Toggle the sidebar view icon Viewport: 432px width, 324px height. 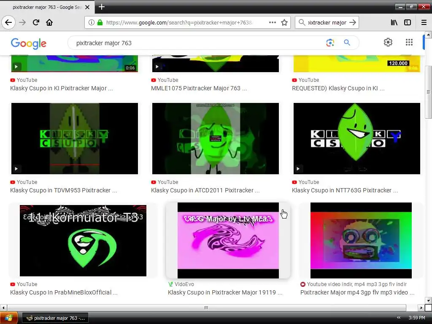[x=408, y=22]
